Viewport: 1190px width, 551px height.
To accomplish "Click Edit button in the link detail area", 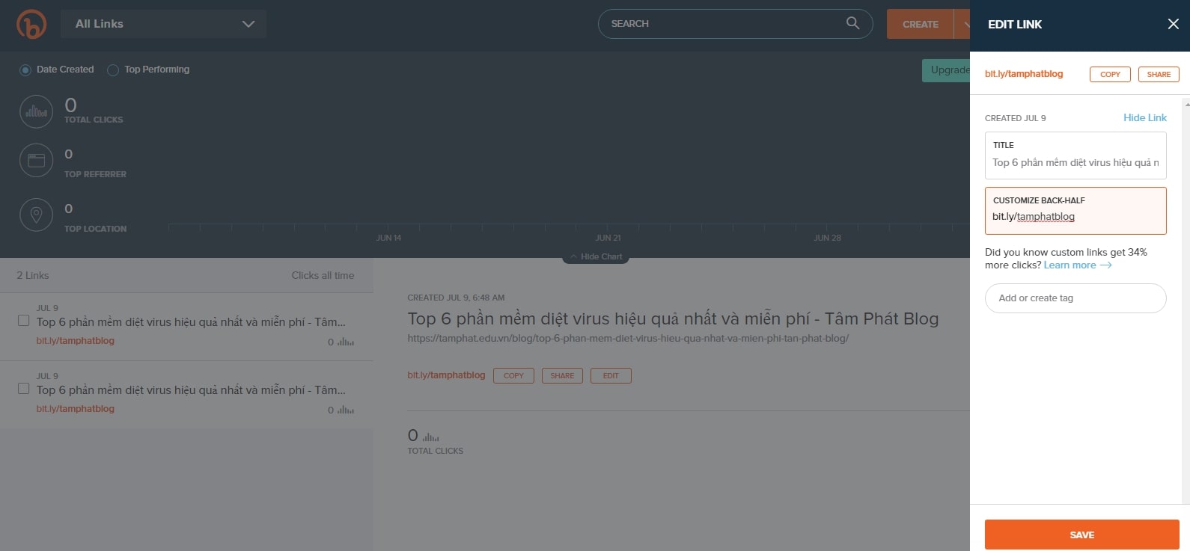I will pos(611,375).
